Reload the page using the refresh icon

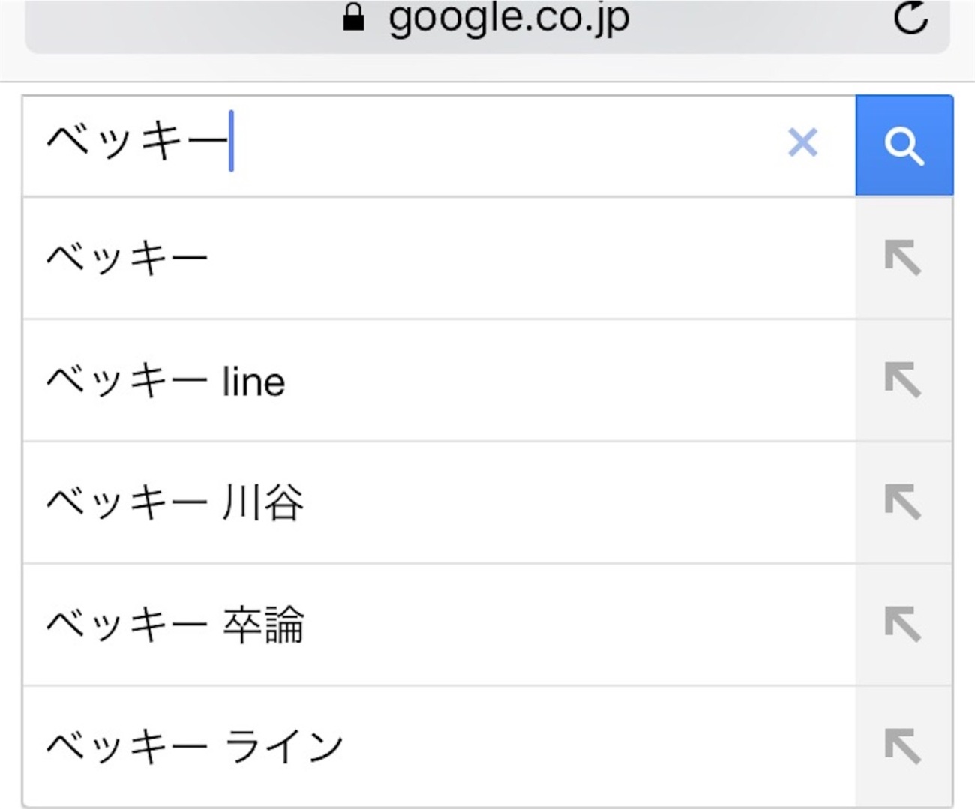911,18
